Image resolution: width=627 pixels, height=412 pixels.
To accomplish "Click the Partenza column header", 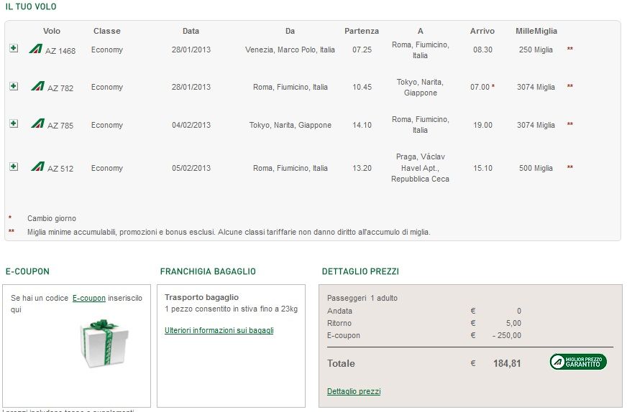I will point(362,31).
